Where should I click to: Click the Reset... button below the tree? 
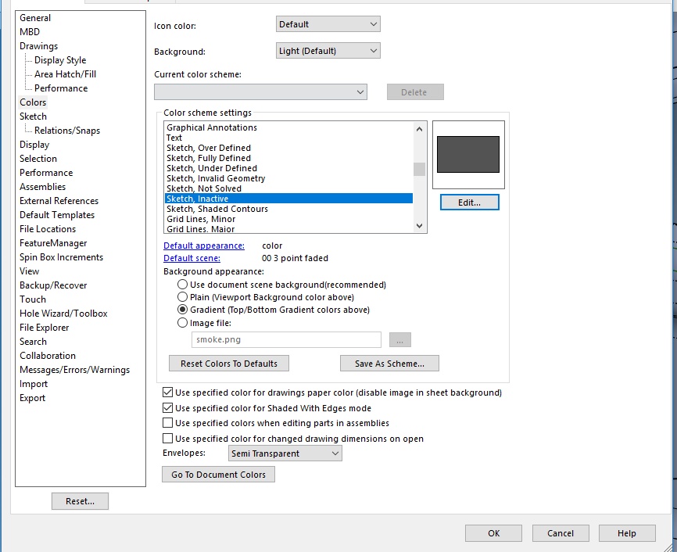pyautogui.click(x=80, y=501)
